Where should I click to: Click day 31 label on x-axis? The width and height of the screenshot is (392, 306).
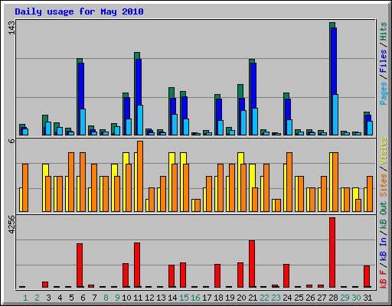click(367, 298)
